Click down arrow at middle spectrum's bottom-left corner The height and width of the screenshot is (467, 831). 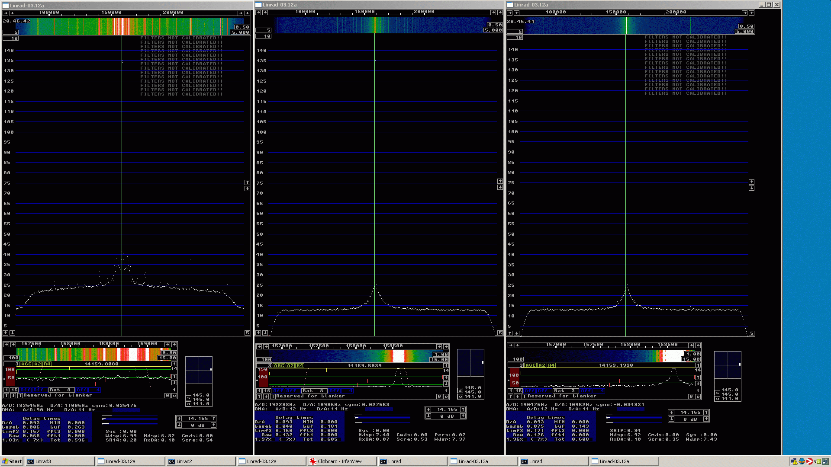[265, 333]
